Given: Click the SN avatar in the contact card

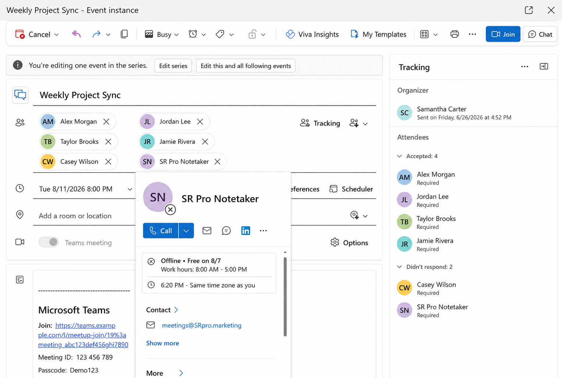Looking at the screenshot, I should tap(158, 197).
